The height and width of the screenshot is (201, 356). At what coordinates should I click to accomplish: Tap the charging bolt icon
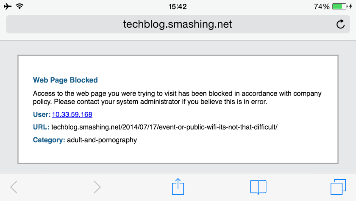coord(351,6)
